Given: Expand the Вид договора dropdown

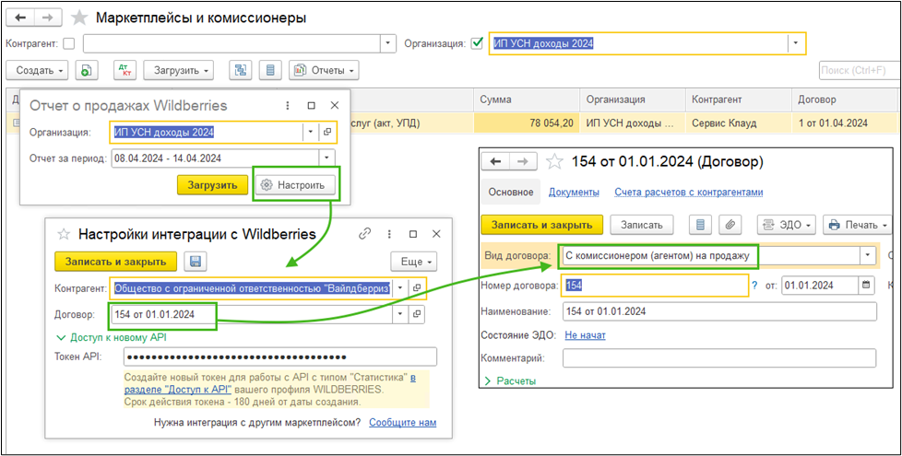Looking at the screenshot, I should pyautogui.click(x=868, y=256).
